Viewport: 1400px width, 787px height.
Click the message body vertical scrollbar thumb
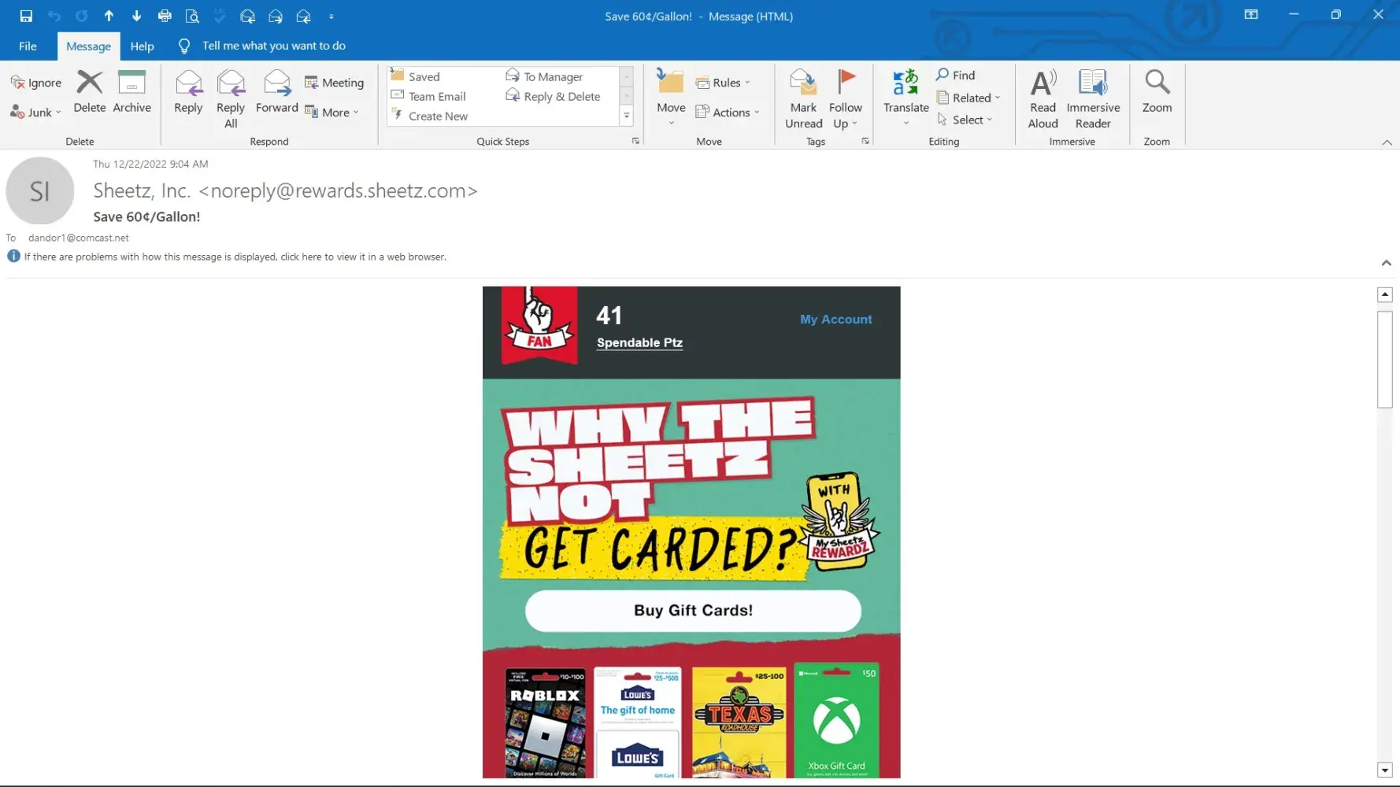pos(1384,359)
